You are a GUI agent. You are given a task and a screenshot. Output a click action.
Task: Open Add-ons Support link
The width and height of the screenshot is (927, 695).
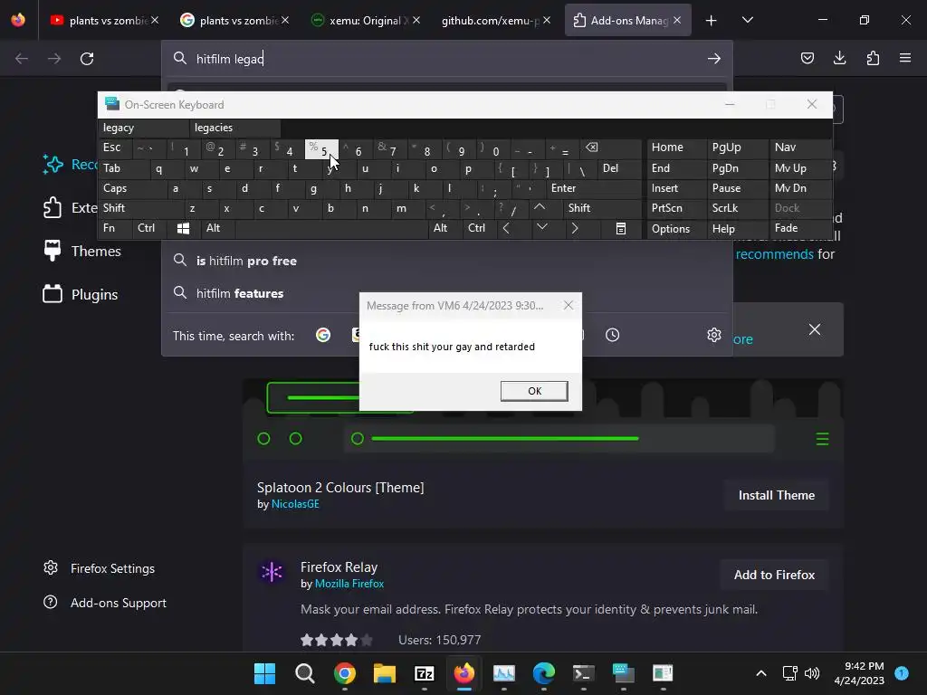click(x=105, y=603)
